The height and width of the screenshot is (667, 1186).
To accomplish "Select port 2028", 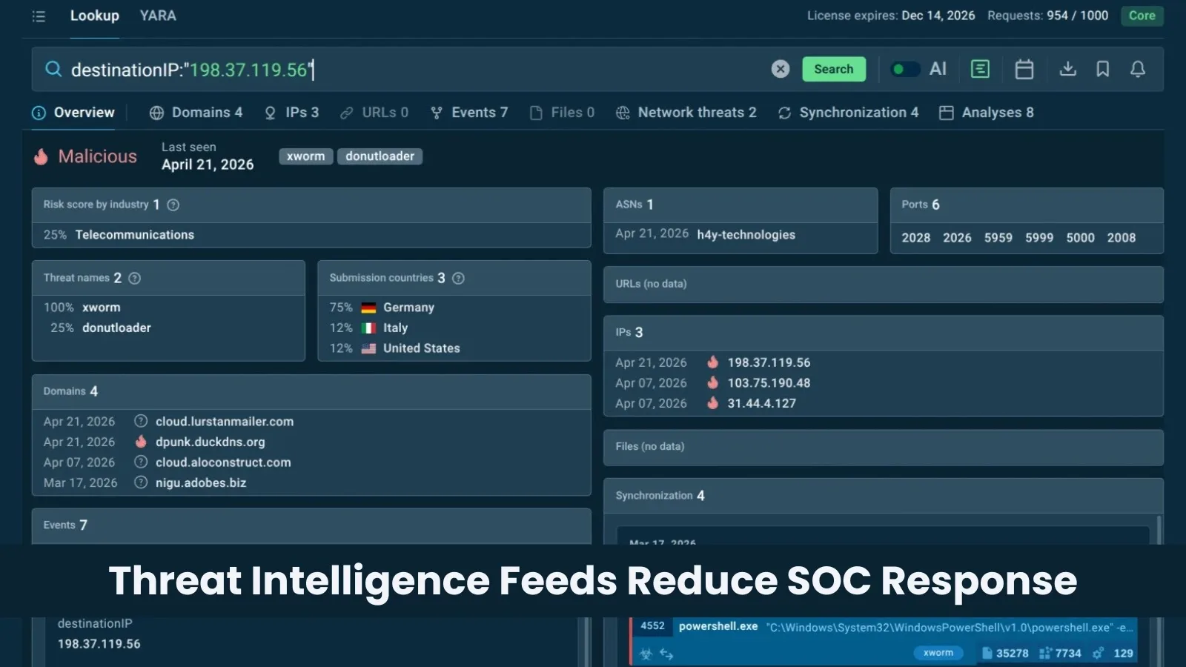I will coord(915,238).
